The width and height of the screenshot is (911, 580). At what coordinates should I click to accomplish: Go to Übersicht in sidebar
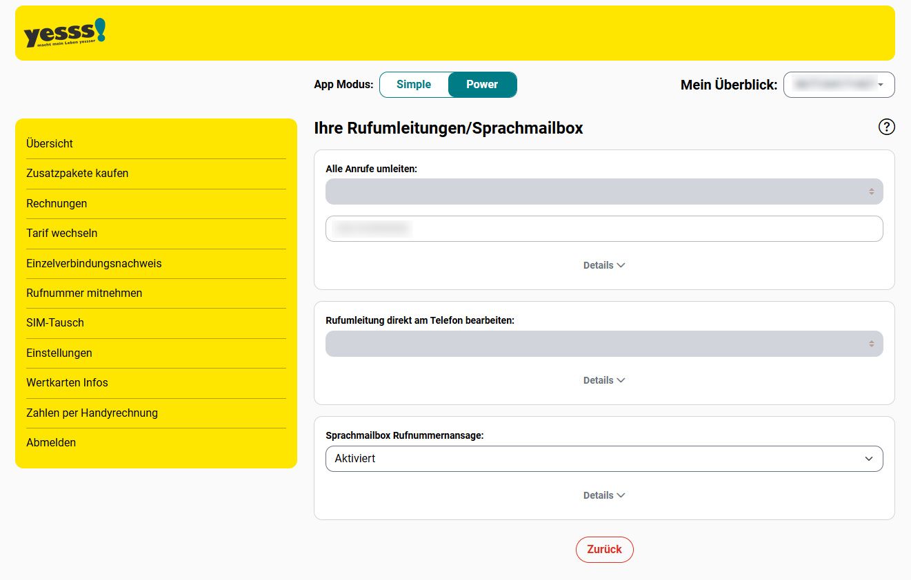click(50, 144)
